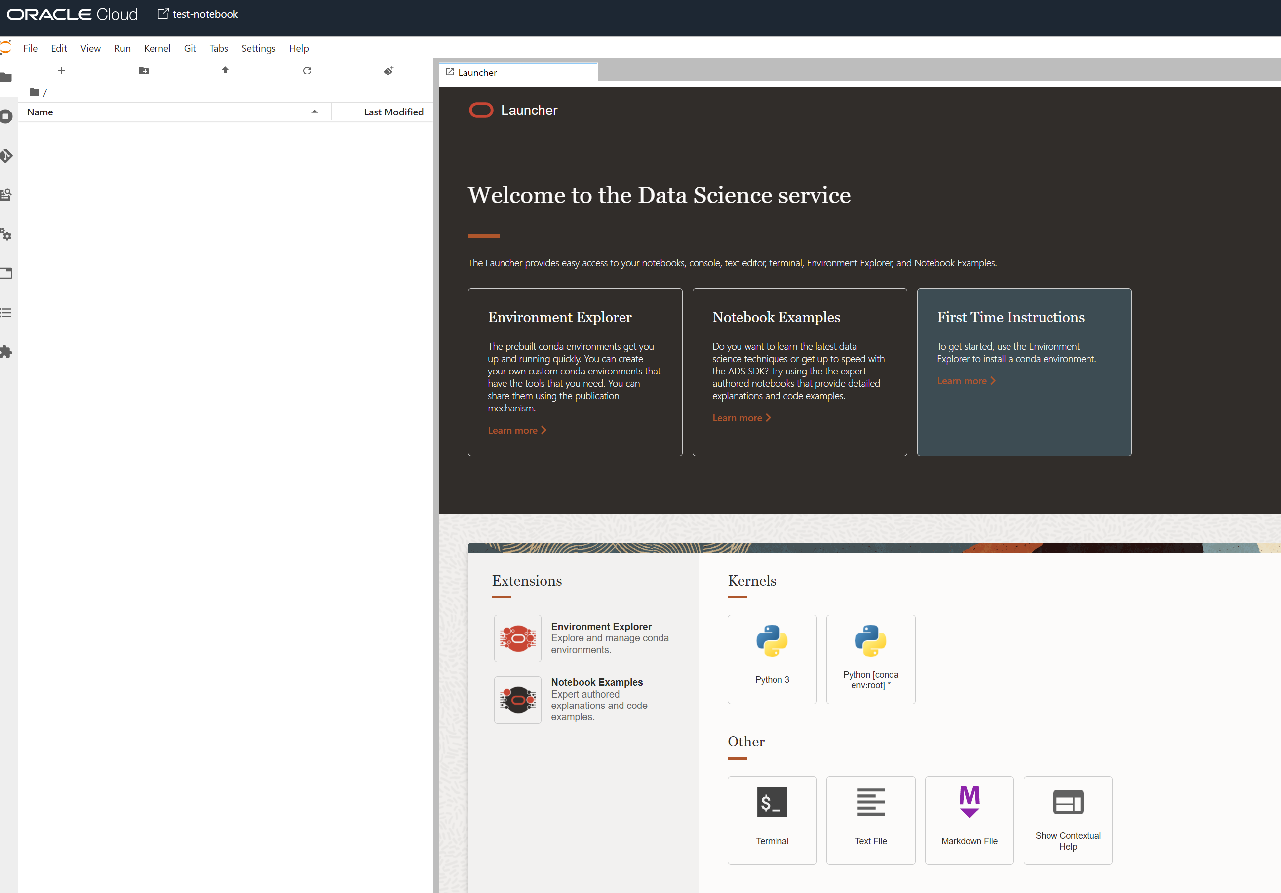Sort files by Last Modified column
This screenshot has width=1281, height=893.
pos(383,112)
